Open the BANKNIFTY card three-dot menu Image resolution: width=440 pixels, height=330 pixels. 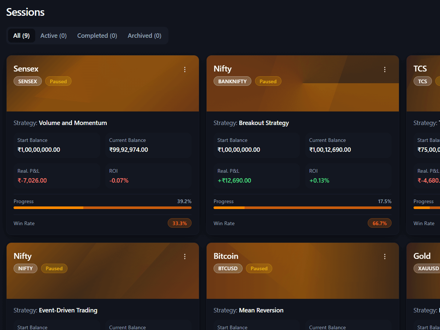(x=385, y=70)
